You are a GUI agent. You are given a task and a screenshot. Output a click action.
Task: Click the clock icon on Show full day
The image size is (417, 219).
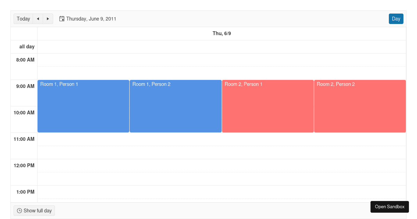coord(19,211)
